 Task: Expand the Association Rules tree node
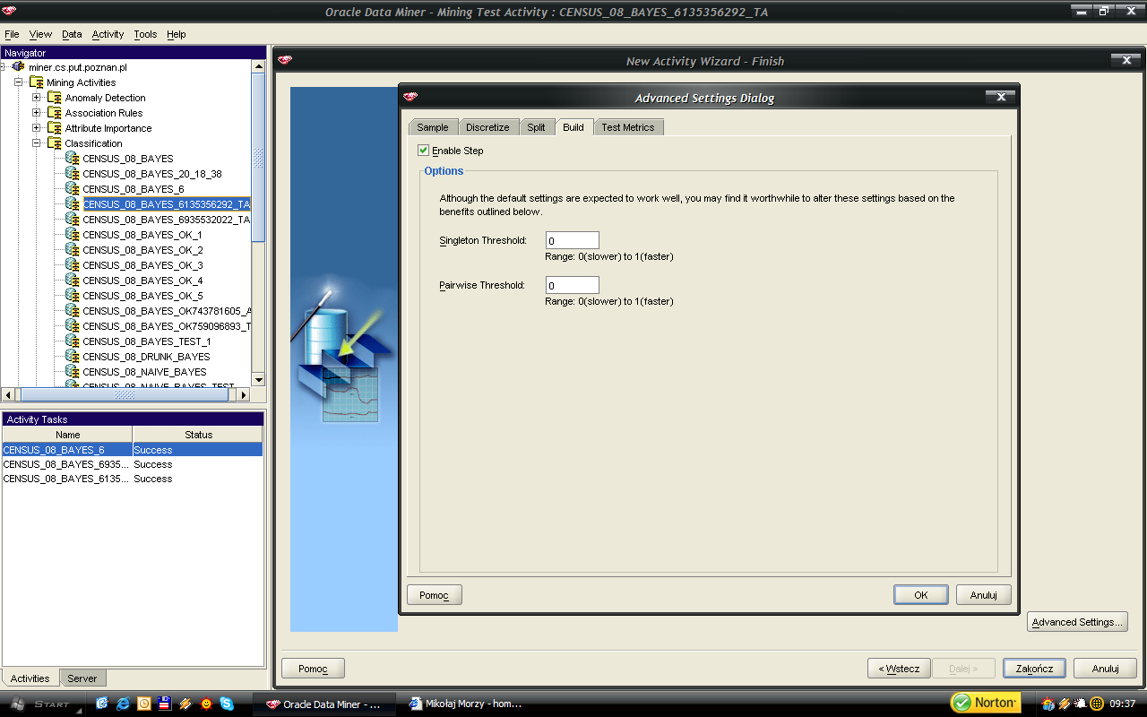point(37,113)
